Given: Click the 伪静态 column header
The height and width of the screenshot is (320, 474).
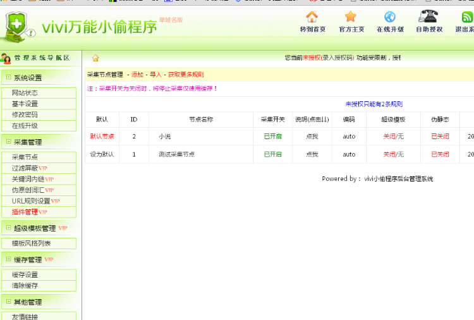Looking at the screenshot, I should coord(440,120).
